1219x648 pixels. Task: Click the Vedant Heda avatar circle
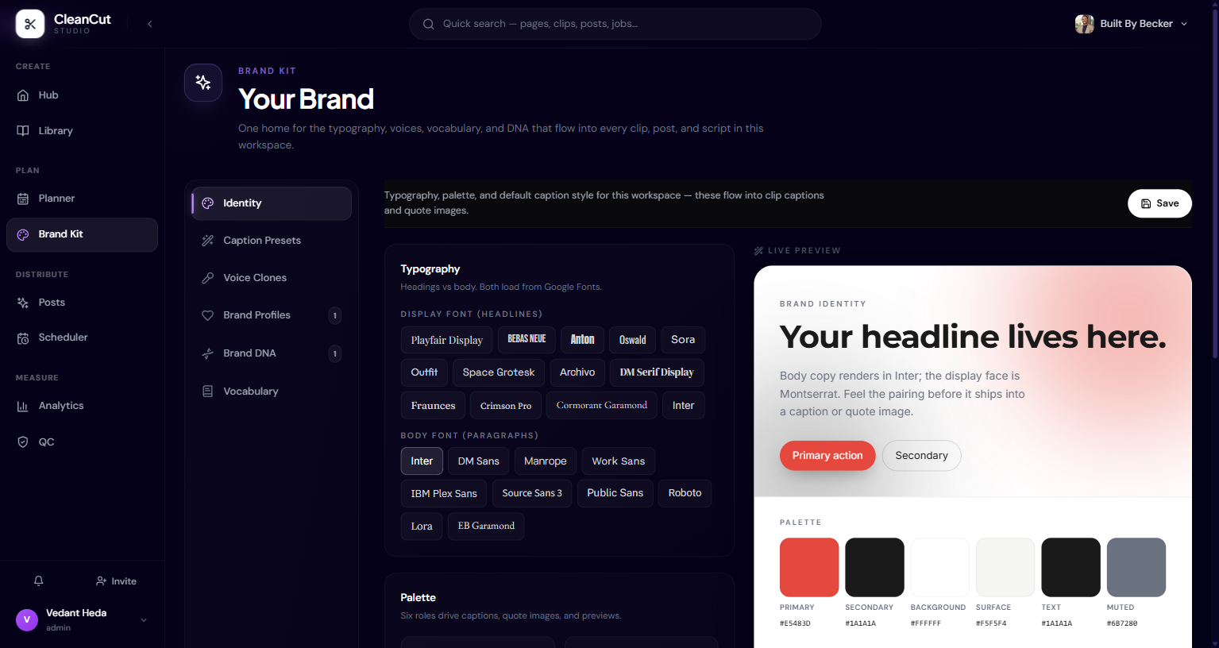[x=27, y=619]
